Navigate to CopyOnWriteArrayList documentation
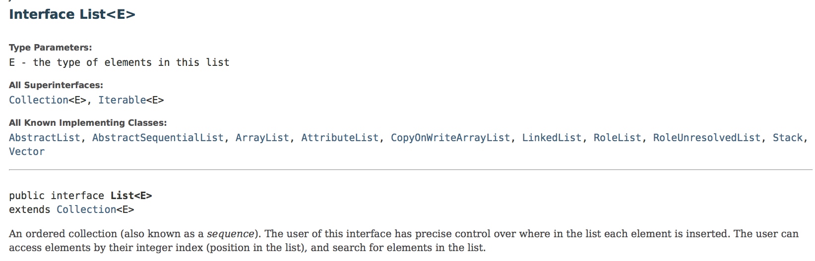This screenshot has height=261, width=815. click(450, 138)
